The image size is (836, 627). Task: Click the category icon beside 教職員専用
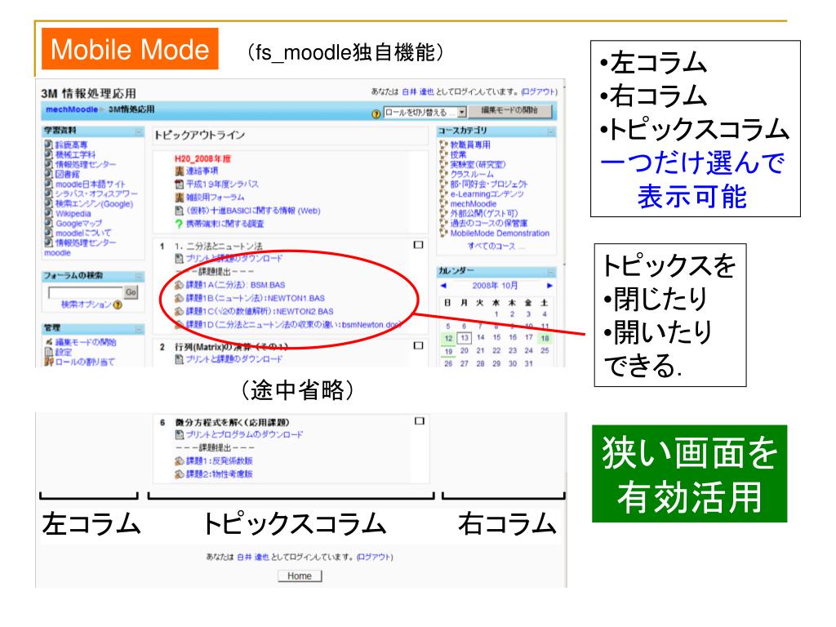point(443,145)
